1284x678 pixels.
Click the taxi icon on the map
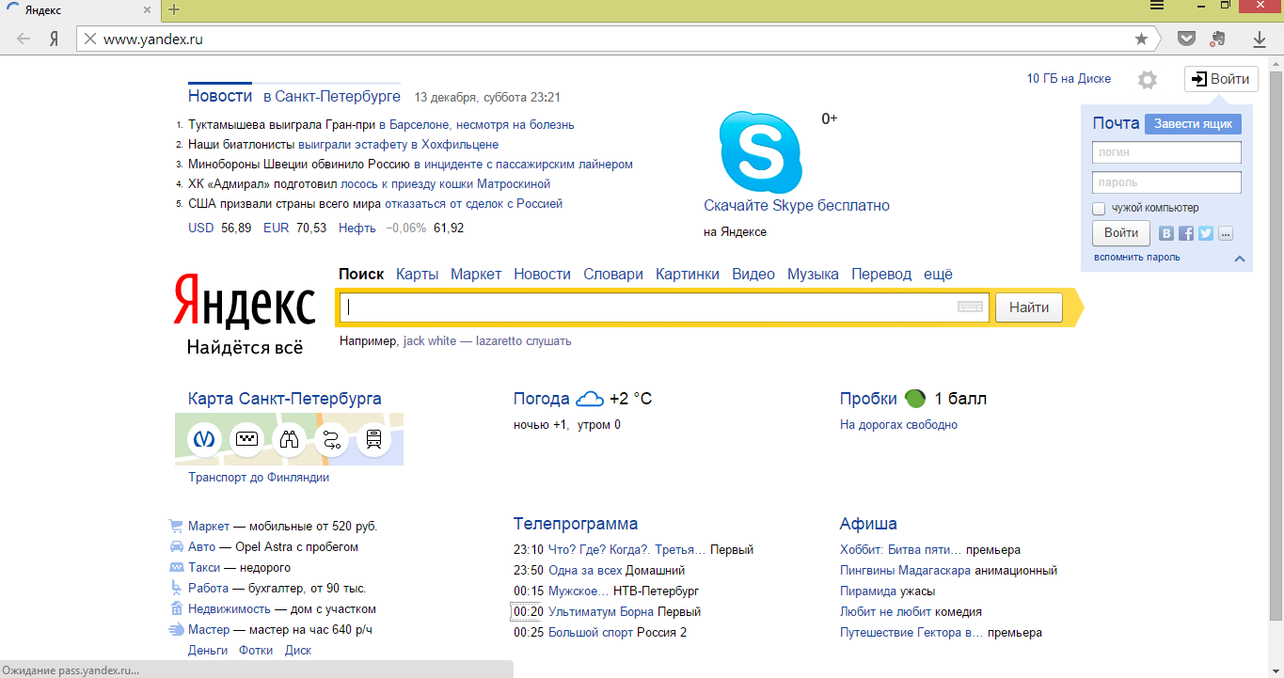246,439
